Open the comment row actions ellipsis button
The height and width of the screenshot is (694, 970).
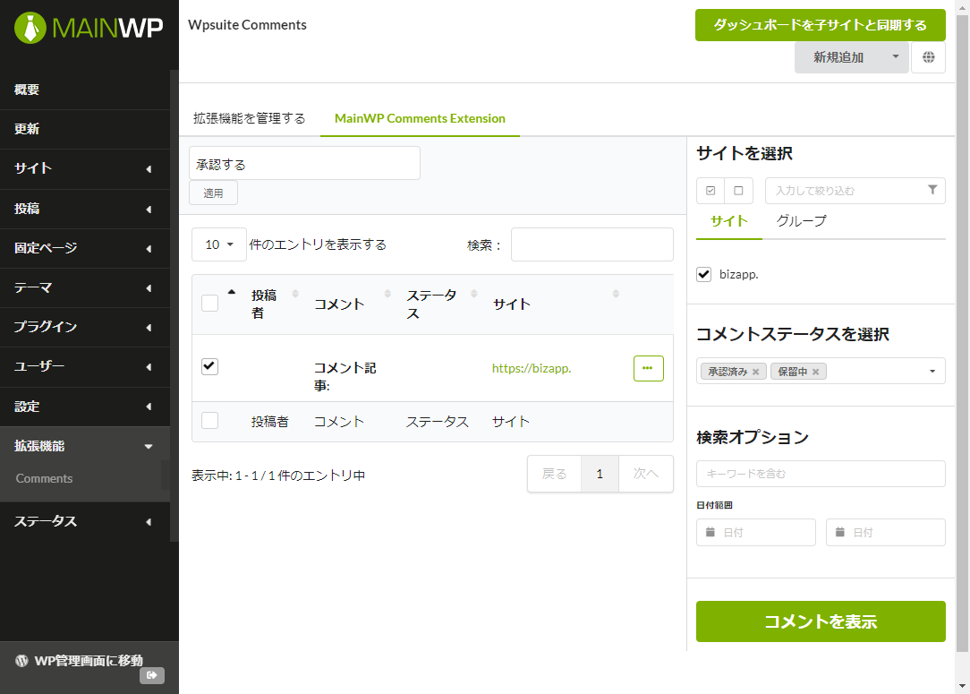coord(649,368)
